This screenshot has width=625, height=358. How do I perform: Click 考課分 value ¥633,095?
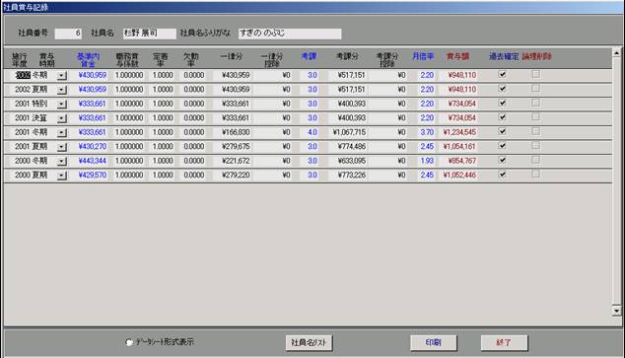tap(352, 161)
